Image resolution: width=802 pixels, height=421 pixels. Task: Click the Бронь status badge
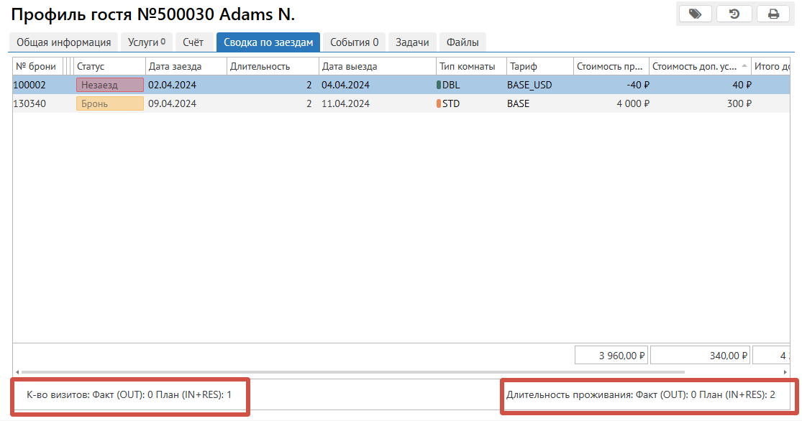[x=110, y=103]
